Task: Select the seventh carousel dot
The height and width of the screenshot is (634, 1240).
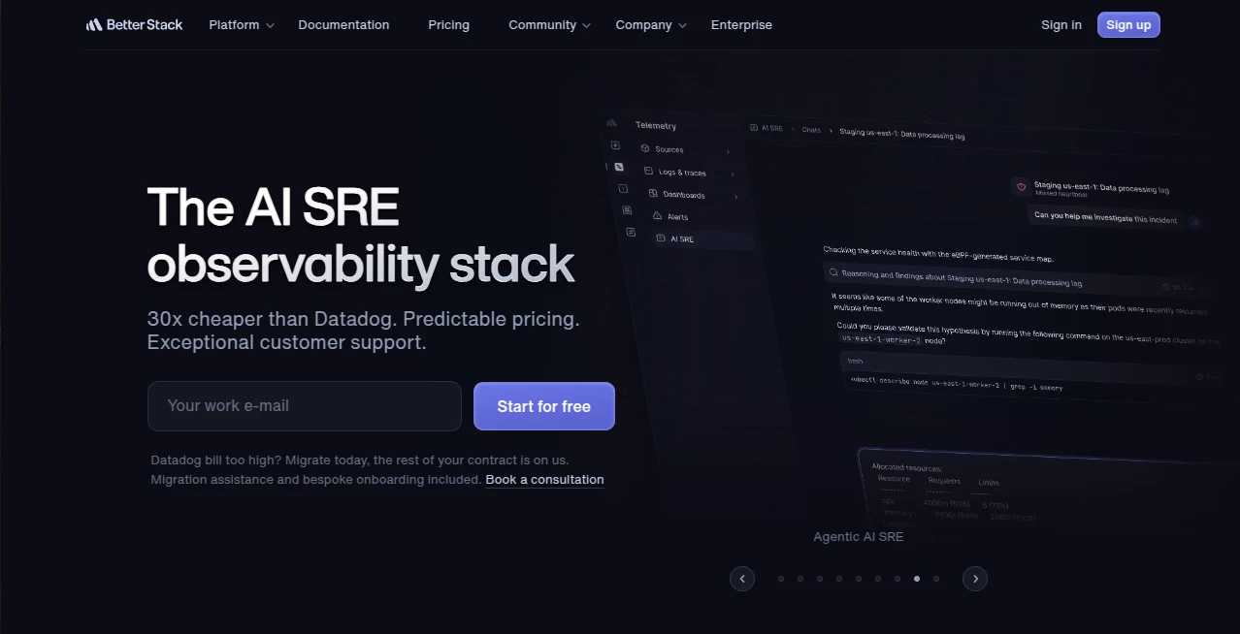Action: (897, 579)
